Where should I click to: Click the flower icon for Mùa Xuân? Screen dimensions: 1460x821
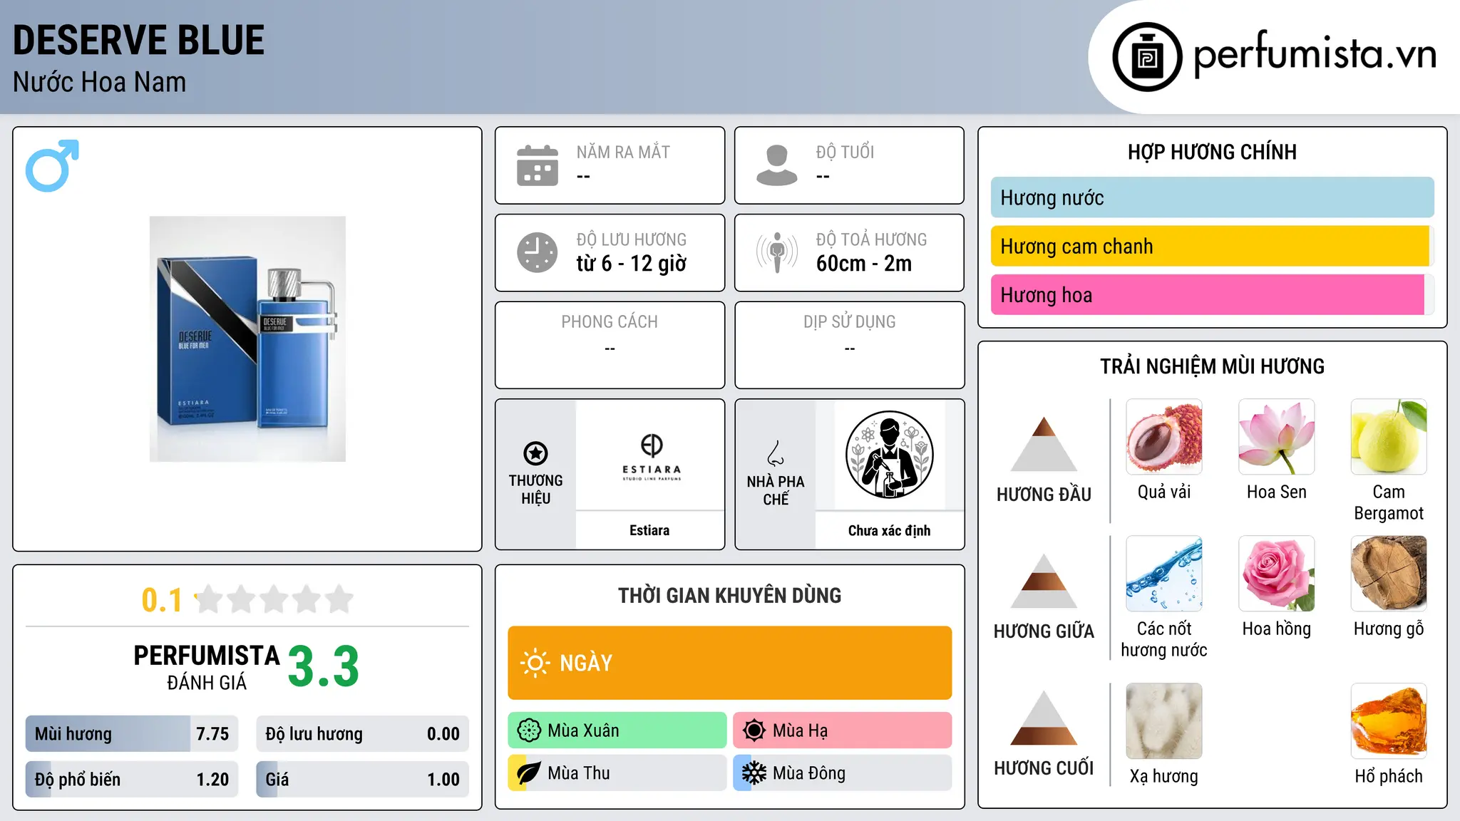pyautogui.click(x=529, y=730)
